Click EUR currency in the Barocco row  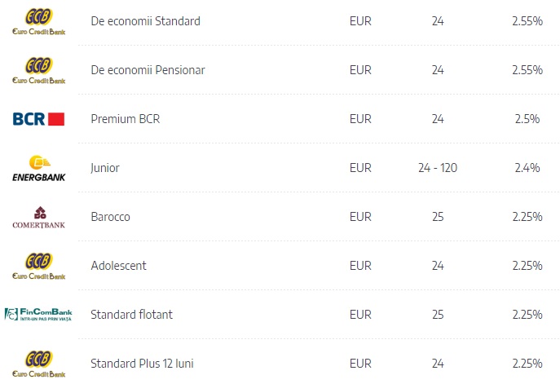click(x=360, y=217)
